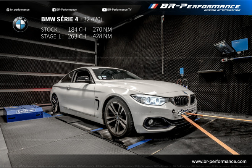Screen dimensions: 252x168
Task: Click the YouTube icon for BR-Performance TV
Action: point(104,10)
